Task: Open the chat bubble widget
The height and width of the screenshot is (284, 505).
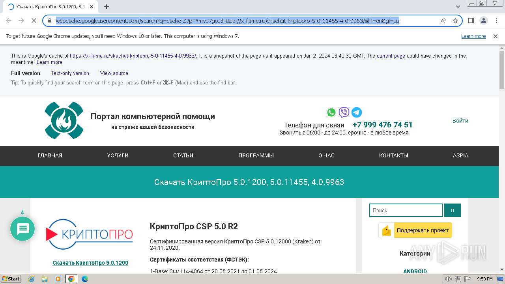Action: point(22,229)
